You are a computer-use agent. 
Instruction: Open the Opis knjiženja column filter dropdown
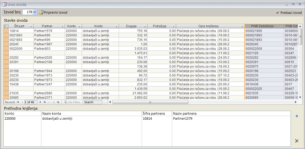[x=242, y=26]
